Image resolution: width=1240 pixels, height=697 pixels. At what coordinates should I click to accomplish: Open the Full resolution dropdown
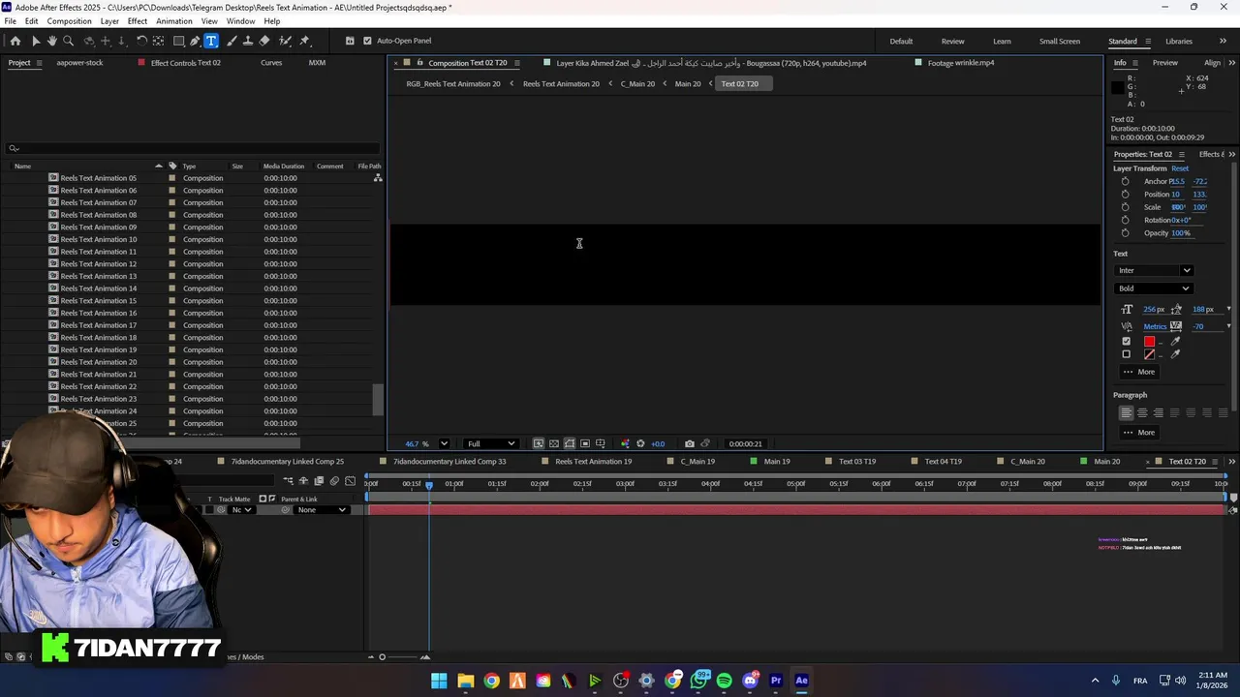491,443
